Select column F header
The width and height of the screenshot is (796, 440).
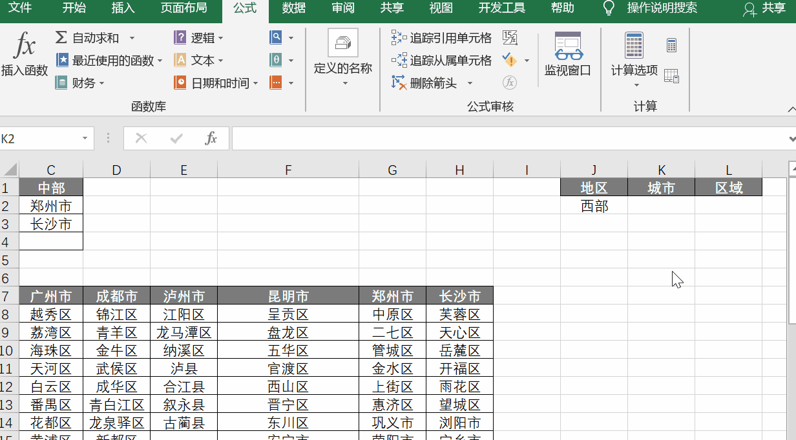point(288,170)
